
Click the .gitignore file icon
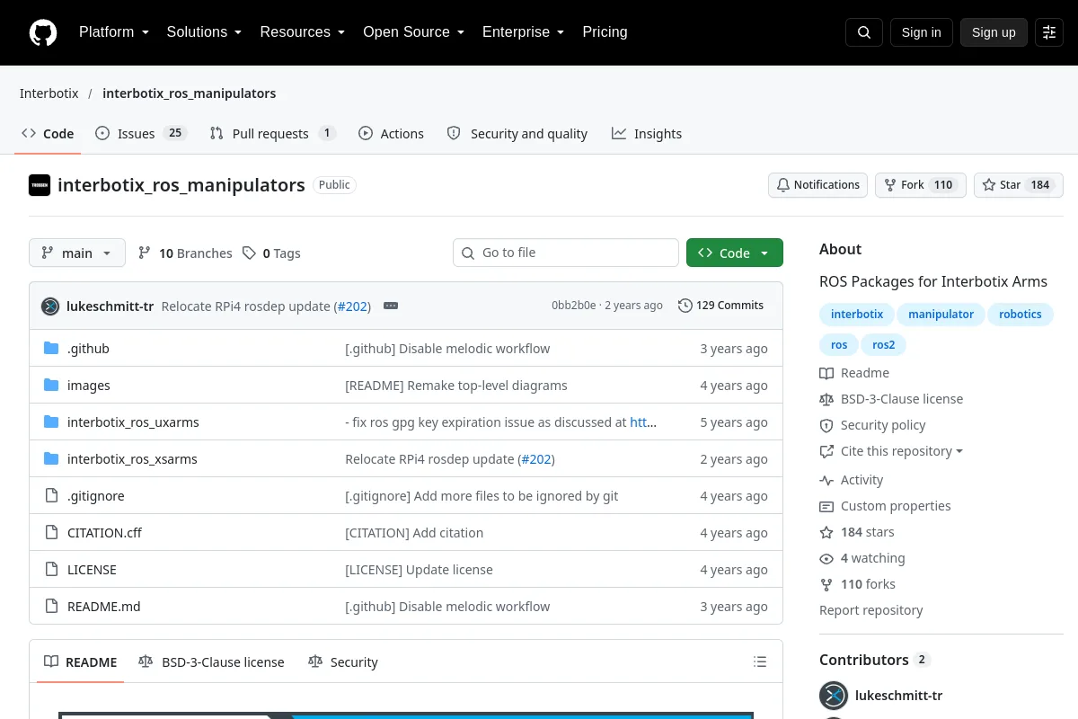click(x=51, y=496)
